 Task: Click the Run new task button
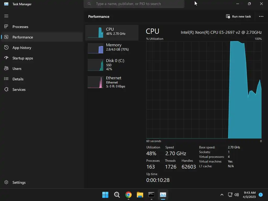click(238, 16)
